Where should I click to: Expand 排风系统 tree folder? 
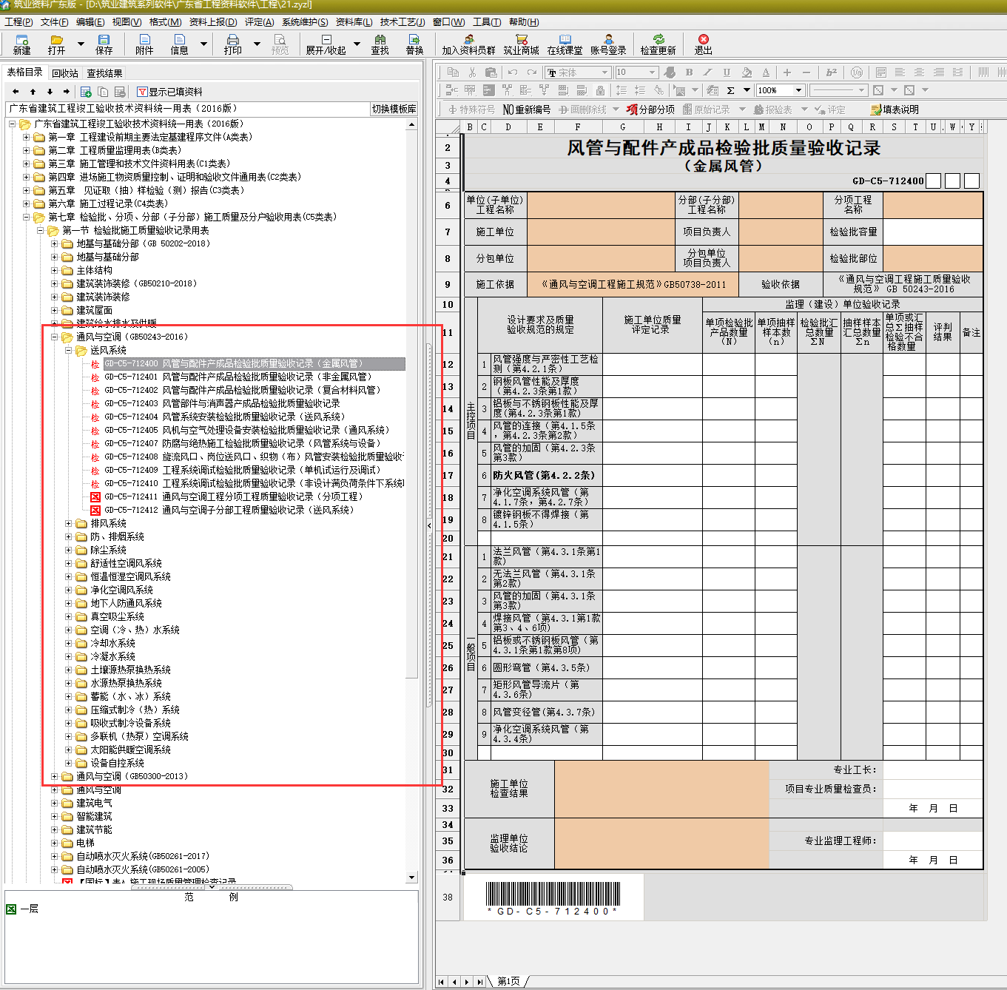click(x=69, y=524)
